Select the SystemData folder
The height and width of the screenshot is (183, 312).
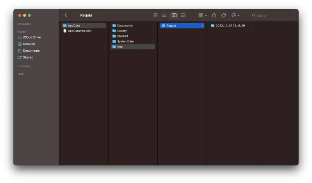(133, 41)
